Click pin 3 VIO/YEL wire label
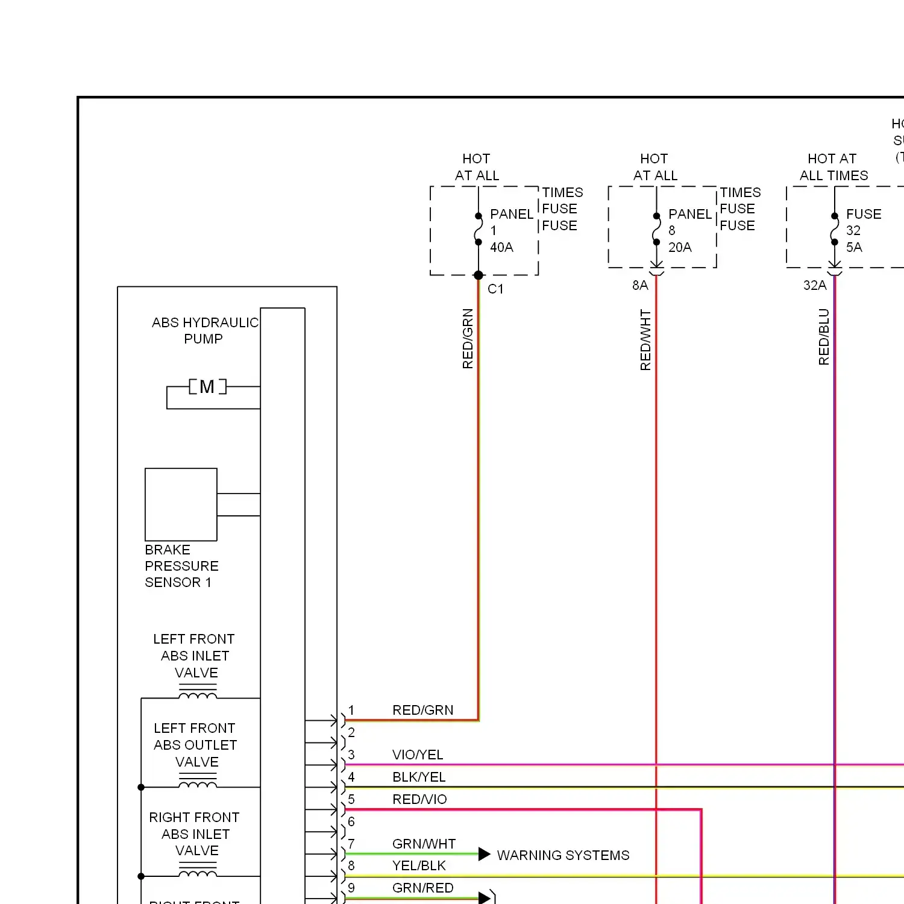This screenshot has height=904, width=904. pyautogui.click(x=418, y=755)
